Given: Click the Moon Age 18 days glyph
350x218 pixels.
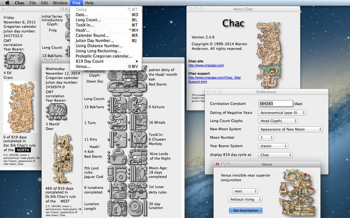Looking at the screenshot, I should tap(137, 174).
